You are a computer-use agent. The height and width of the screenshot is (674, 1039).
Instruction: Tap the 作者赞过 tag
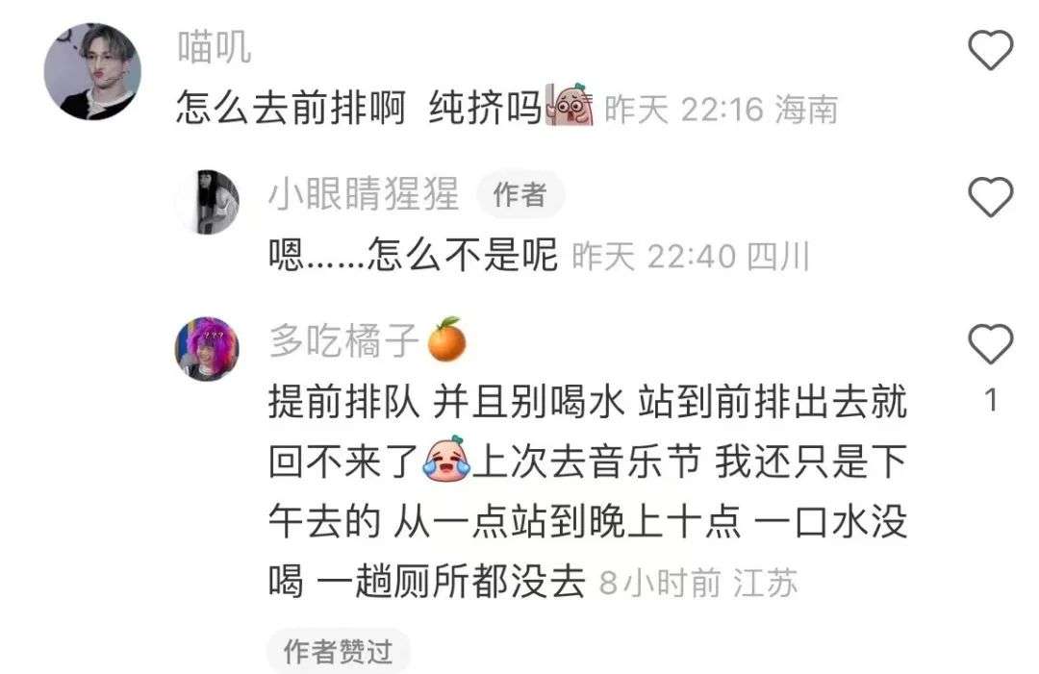pyautogui.click(x=339, y=652)
